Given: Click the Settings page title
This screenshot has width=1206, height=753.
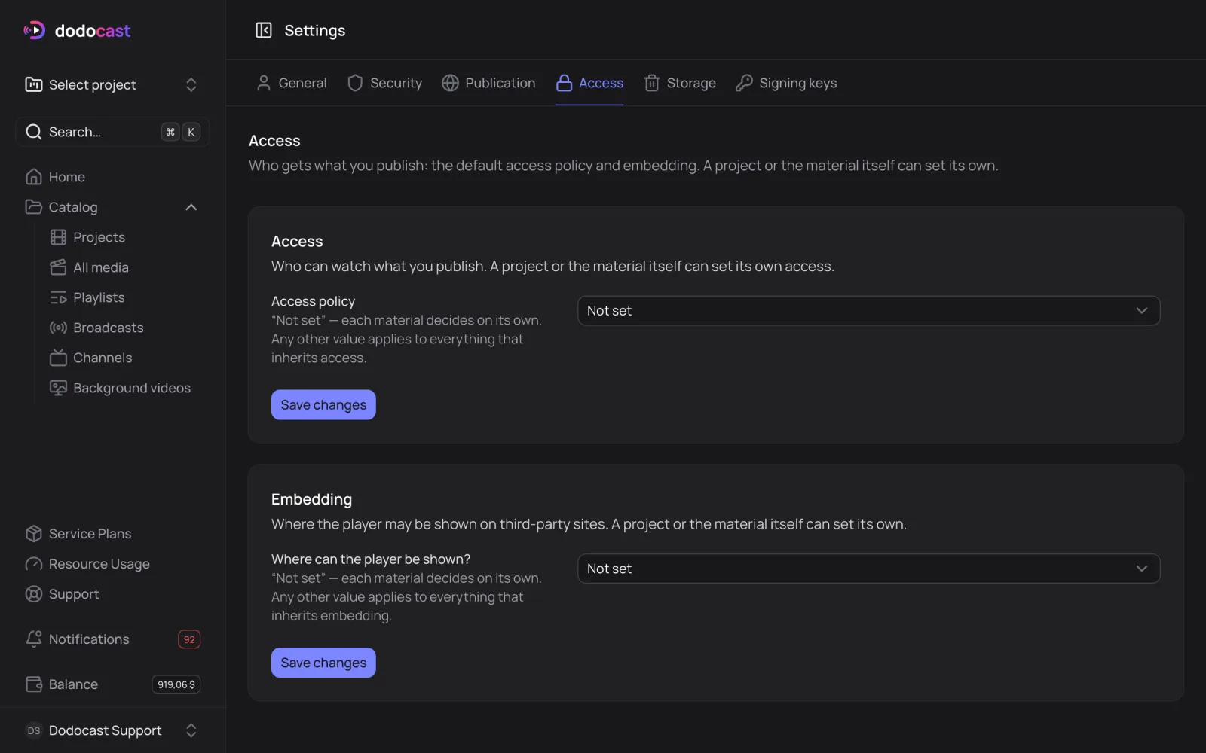Looking at the screenshot, I should [315, 30].
